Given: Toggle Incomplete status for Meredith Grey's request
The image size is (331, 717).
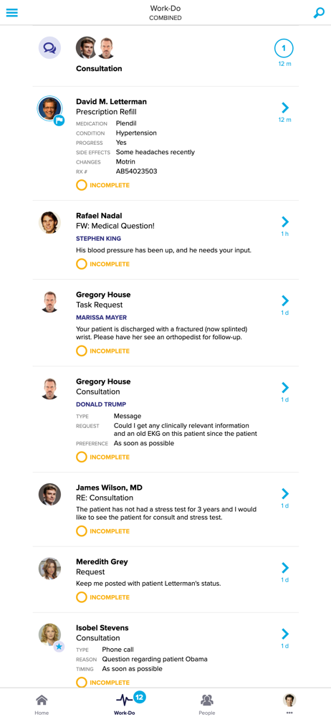Looking at the screenshot, I should point(82,597).
